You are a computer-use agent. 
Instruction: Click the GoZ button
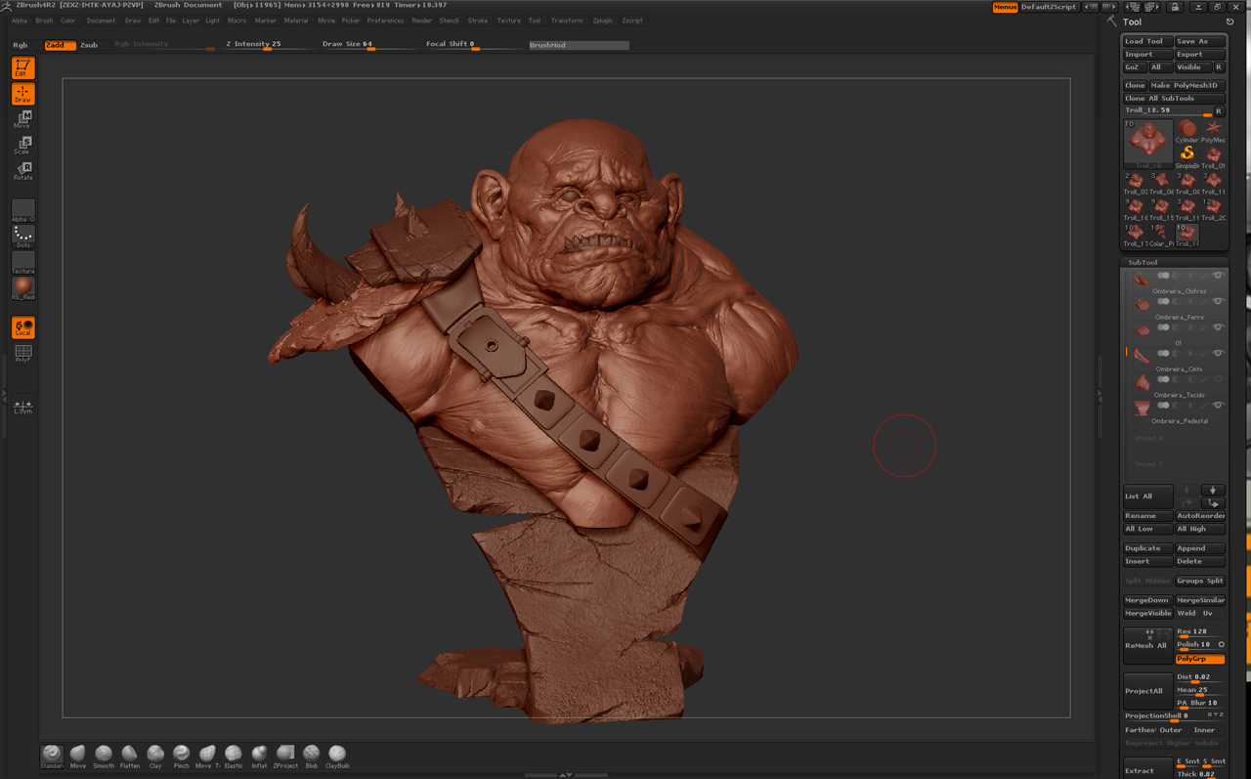coord(1134,67)
